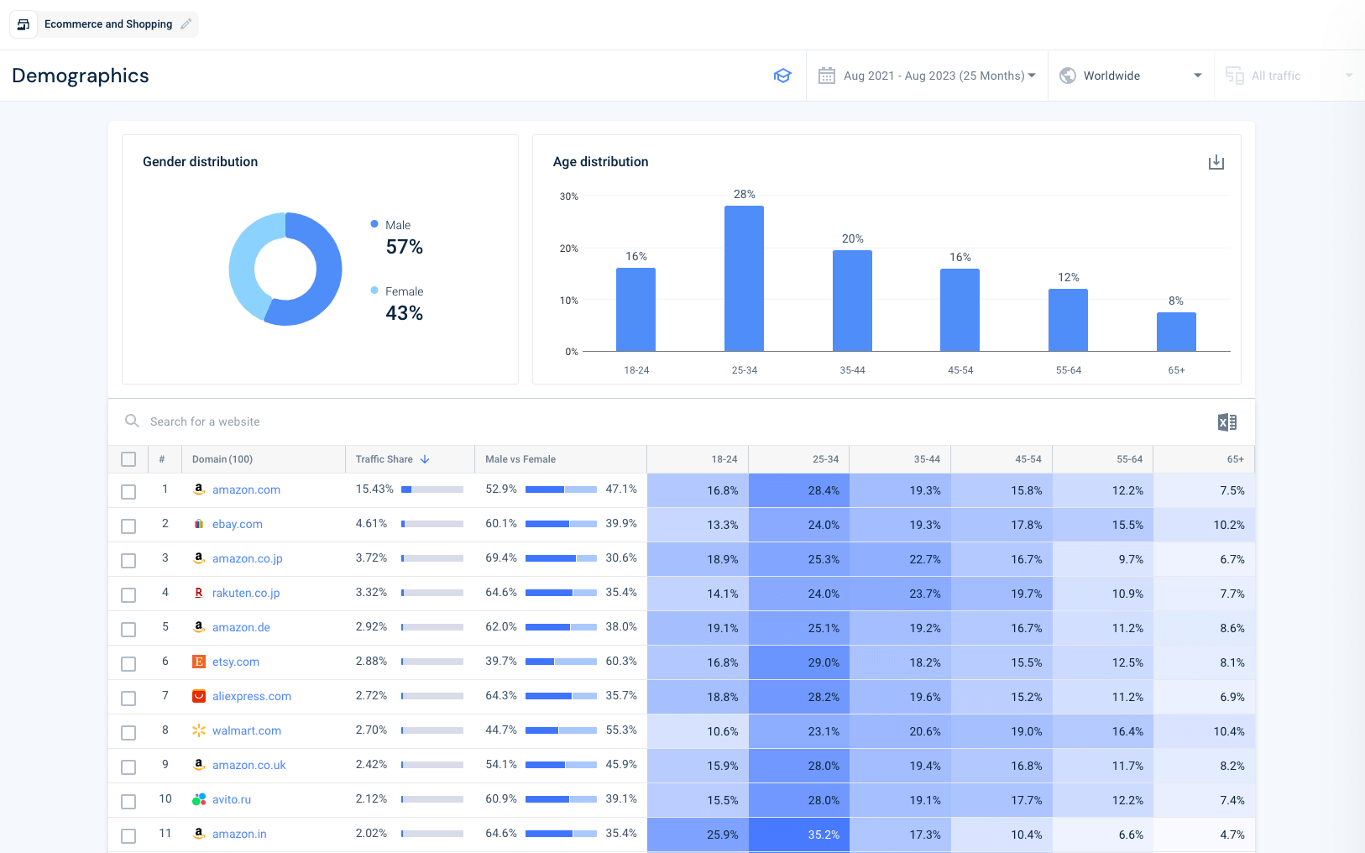
Task: Tick the select-all checkbox in table header
Action: [128, 459]
